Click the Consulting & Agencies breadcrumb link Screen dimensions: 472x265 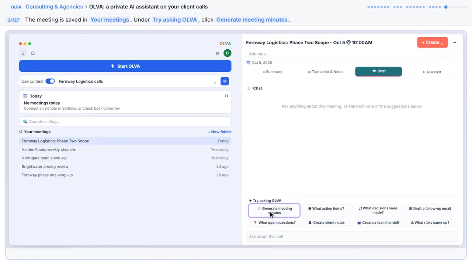[54, 7]
